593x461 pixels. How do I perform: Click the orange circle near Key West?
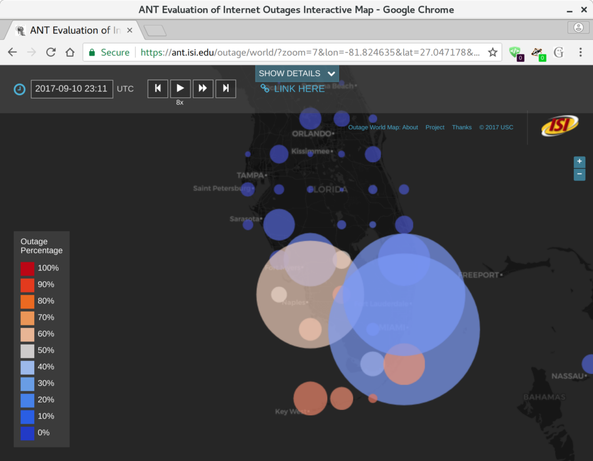[x=310, y=398]
